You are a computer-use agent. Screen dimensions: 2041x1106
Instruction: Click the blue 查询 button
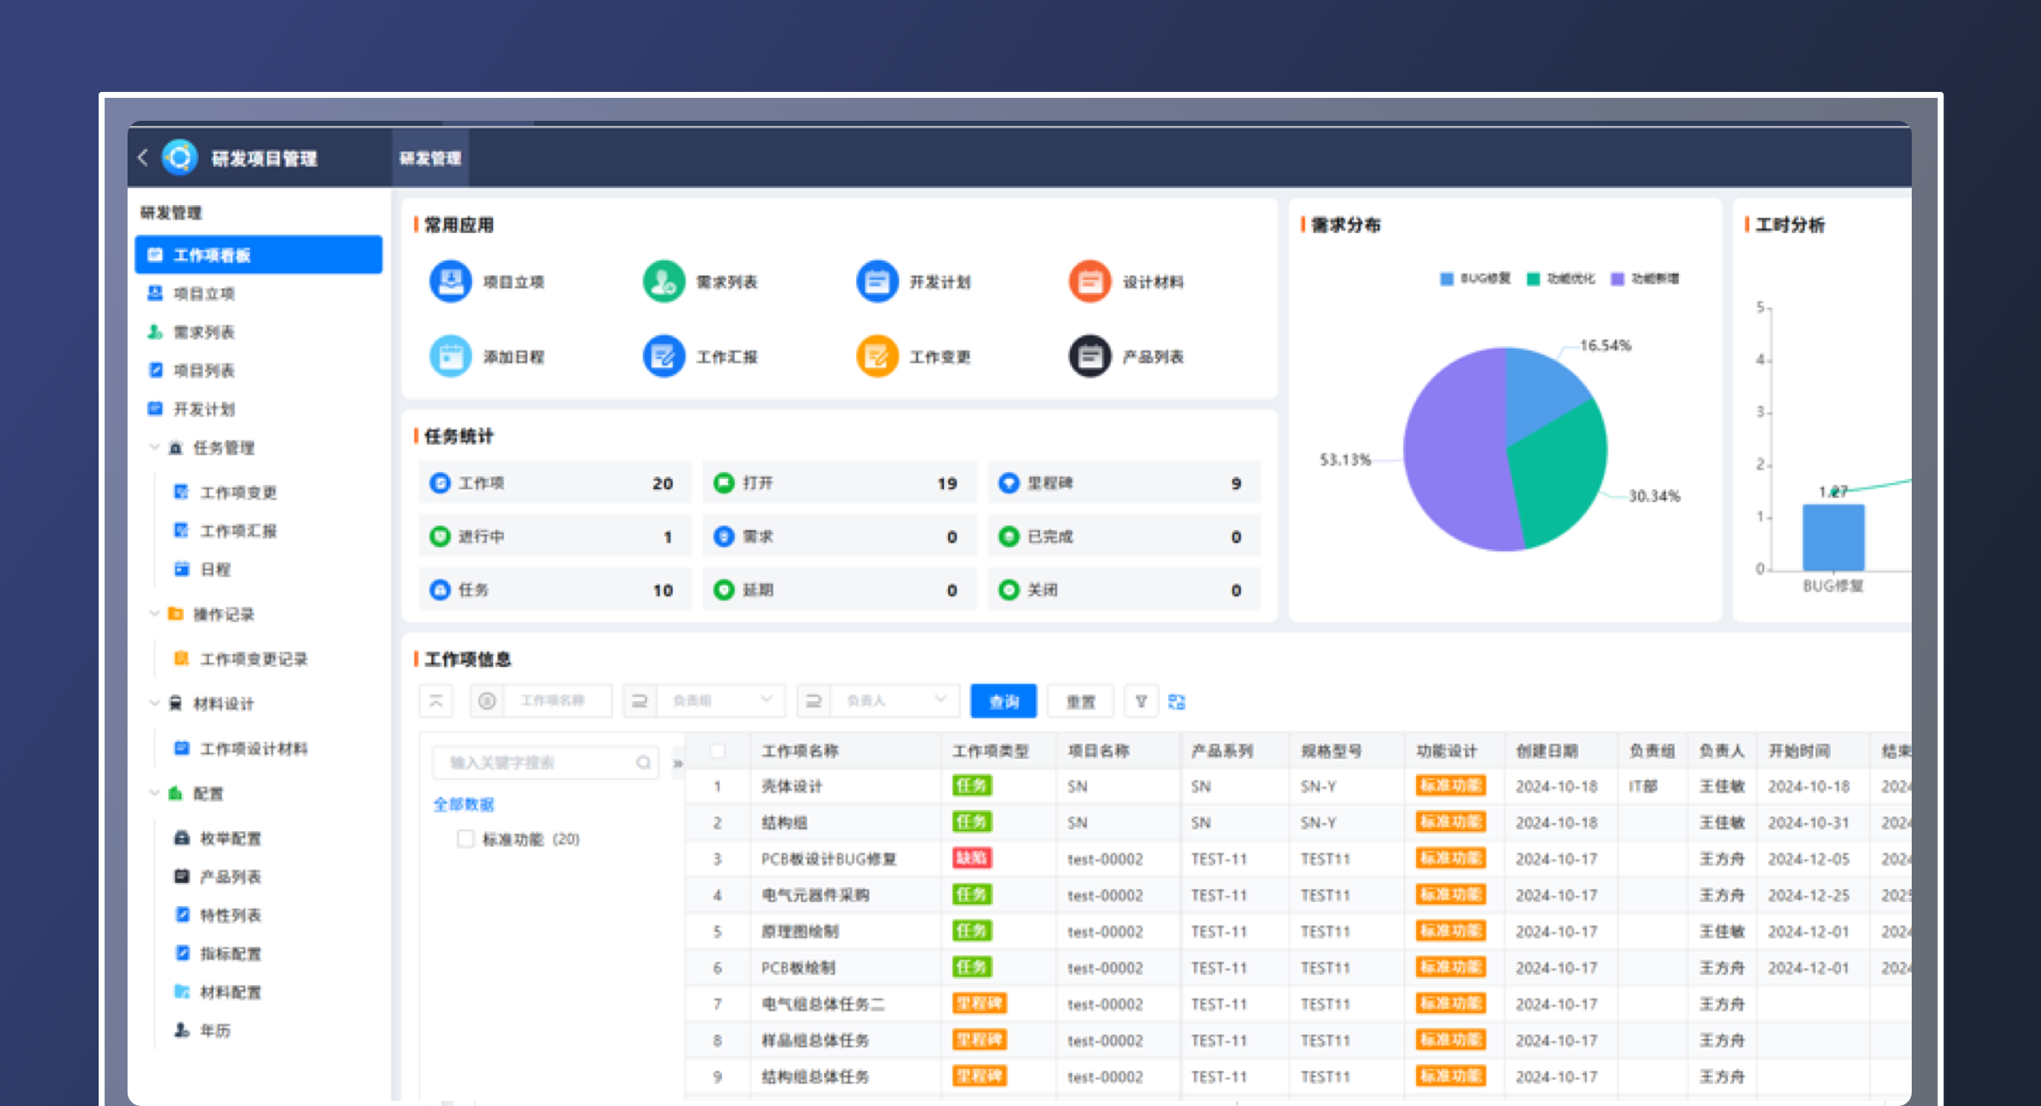point(1003,701)
